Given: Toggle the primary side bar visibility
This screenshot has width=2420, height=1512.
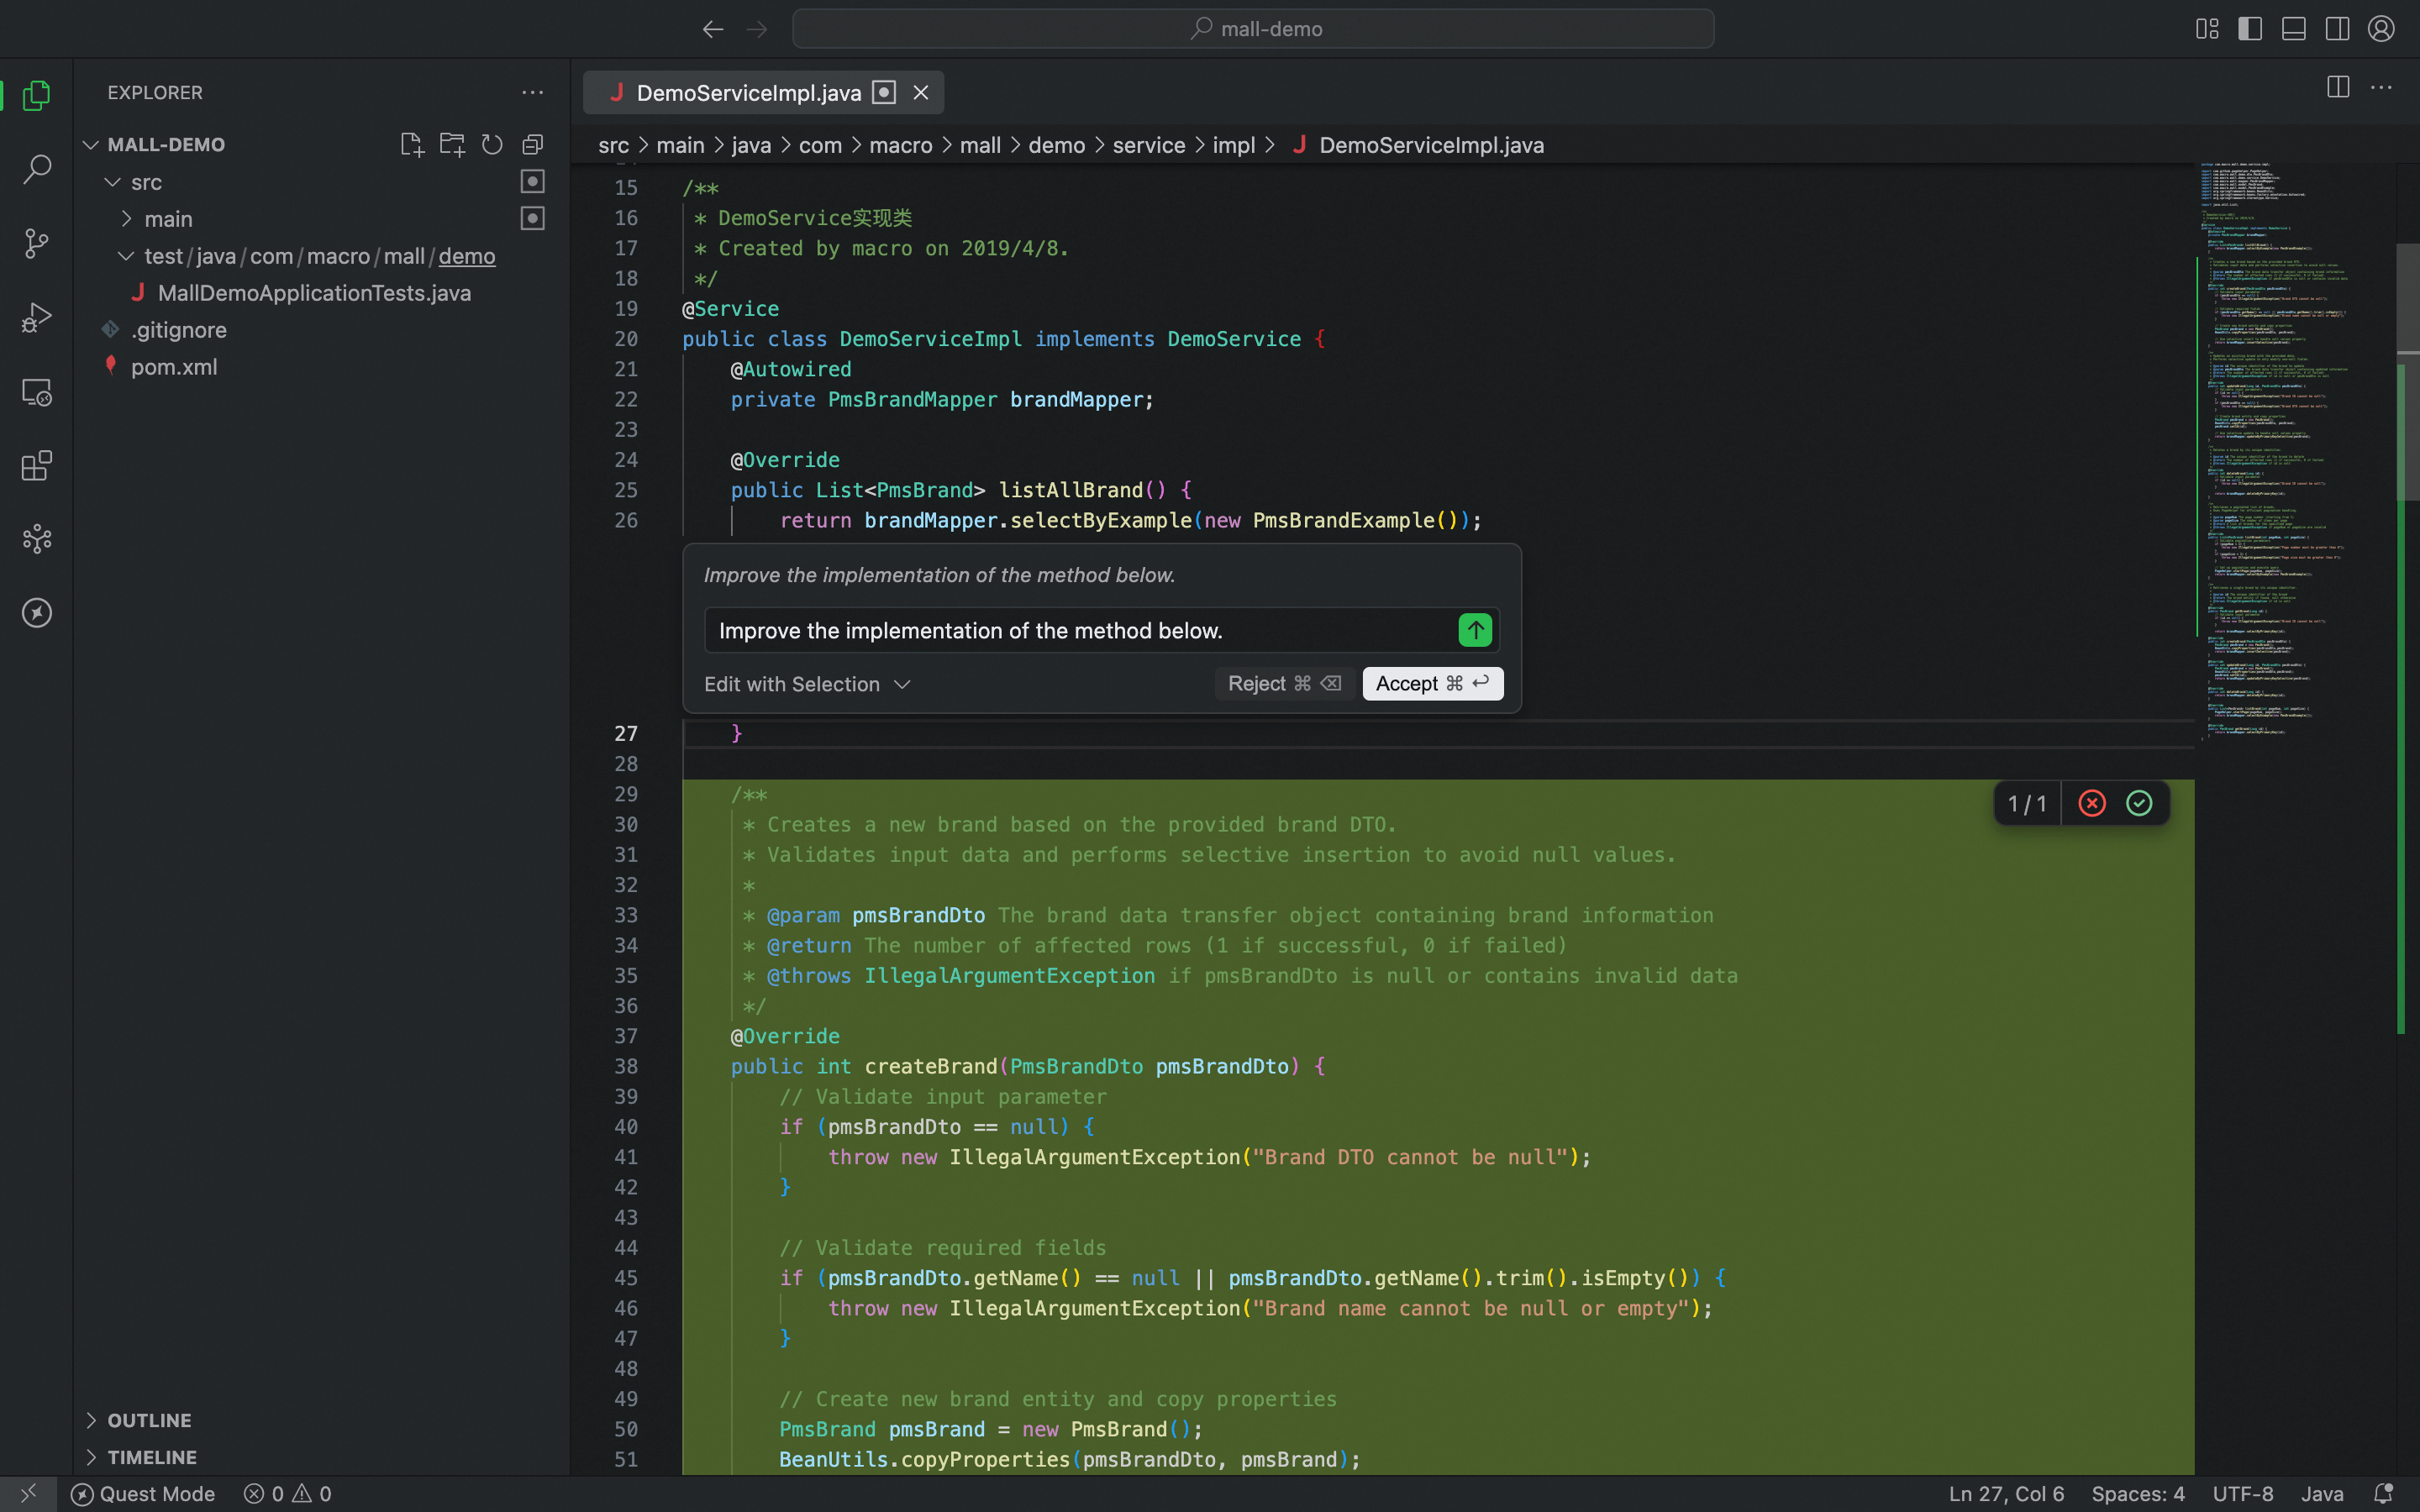Looking at the screenshot, I should click(x=2250, y=29).
